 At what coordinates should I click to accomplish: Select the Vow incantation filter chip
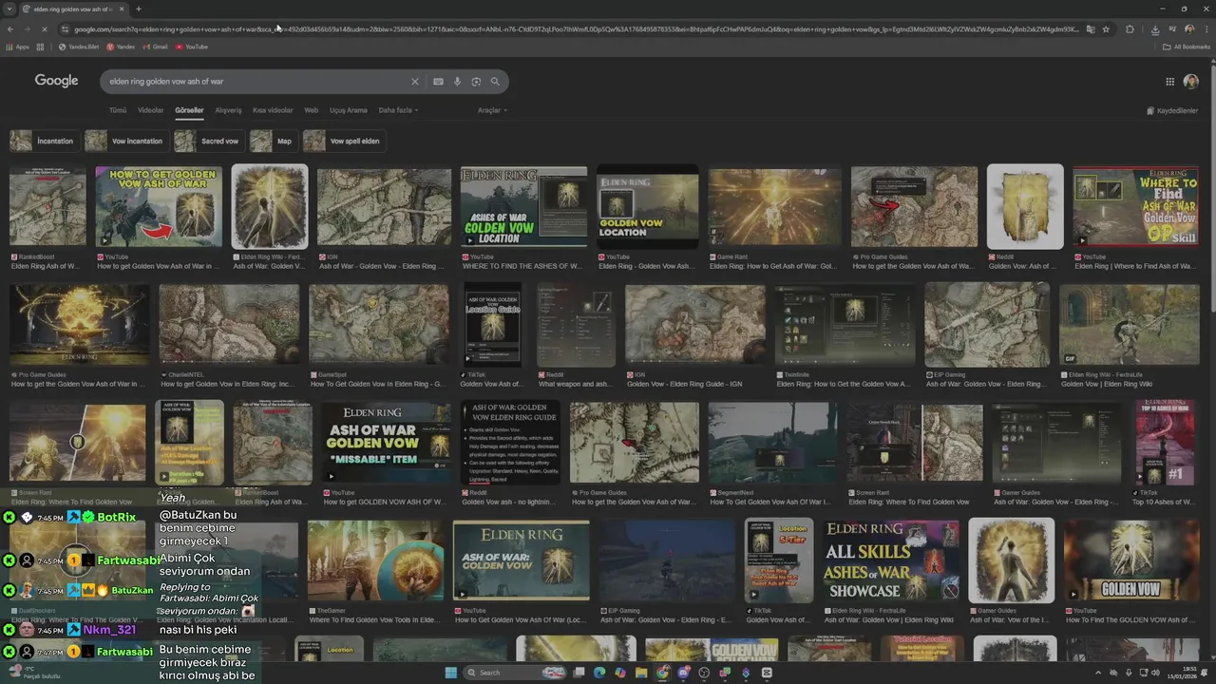coord(125,141)
